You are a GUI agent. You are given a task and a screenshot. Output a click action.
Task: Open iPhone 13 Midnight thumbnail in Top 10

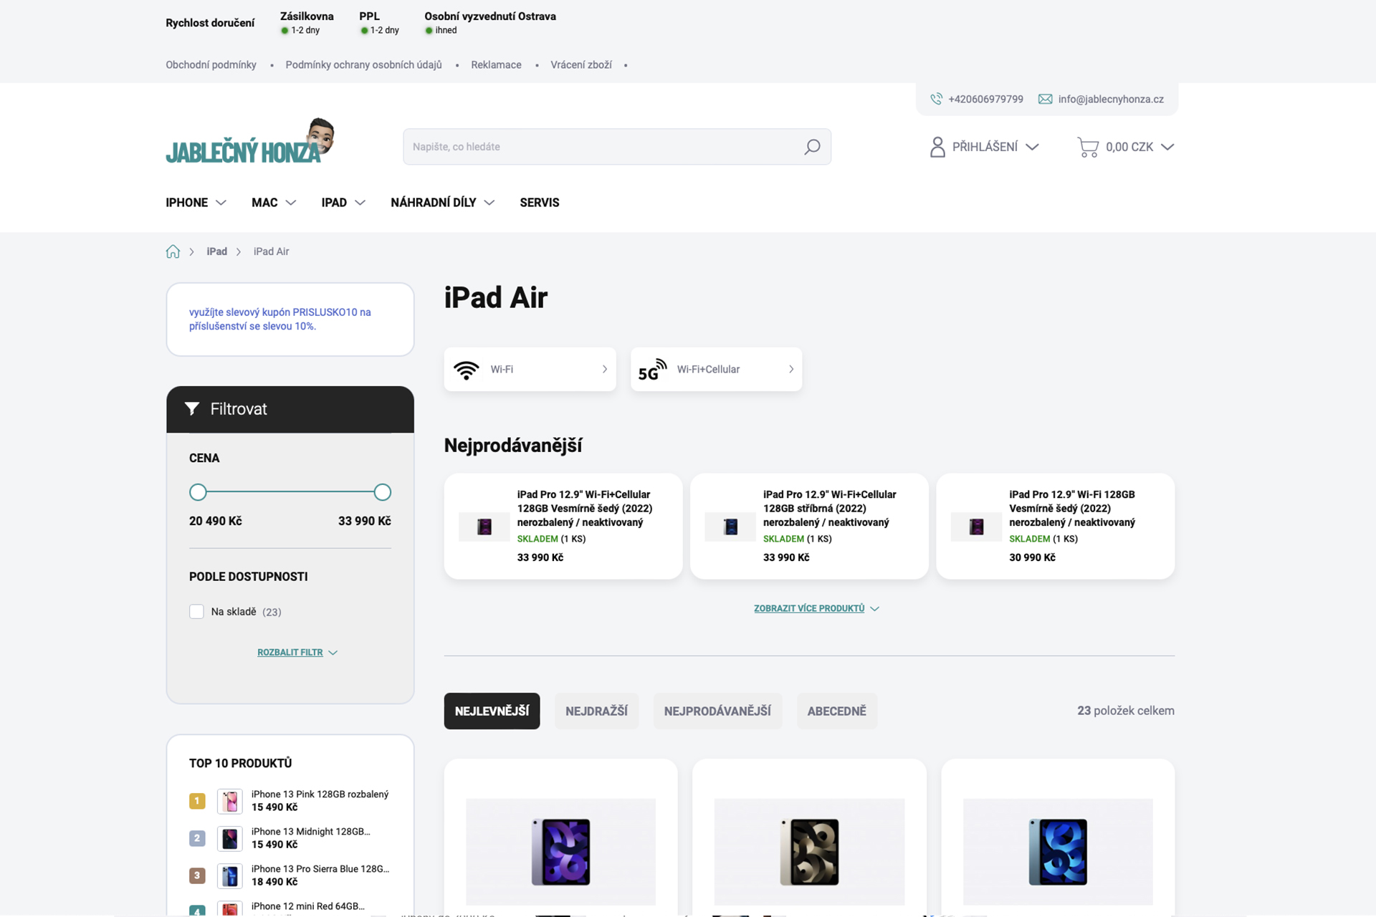(230, 838)
